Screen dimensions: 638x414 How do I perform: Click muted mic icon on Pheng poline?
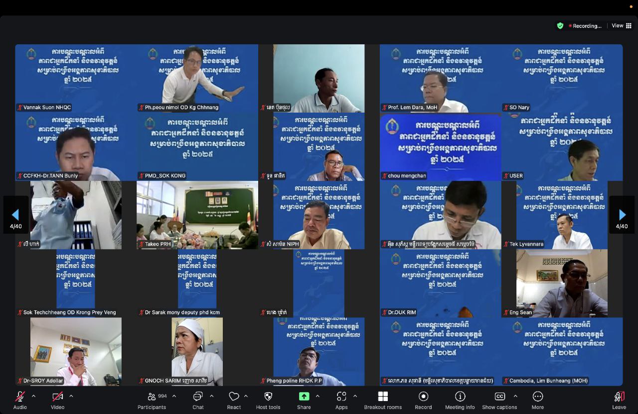(x=263, y=381)
